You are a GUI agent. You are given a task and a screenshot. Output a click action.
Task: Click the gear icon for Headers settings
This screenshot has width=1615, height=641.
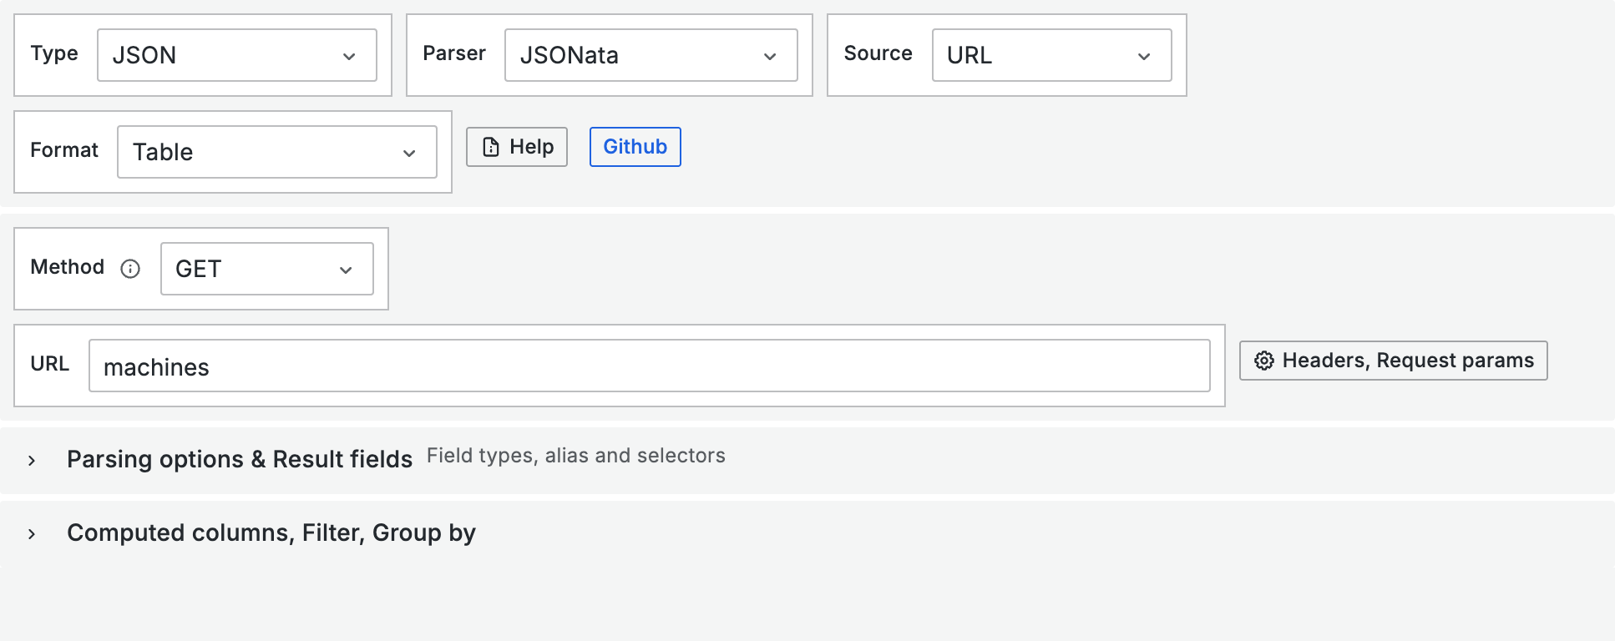(1264, 361)
